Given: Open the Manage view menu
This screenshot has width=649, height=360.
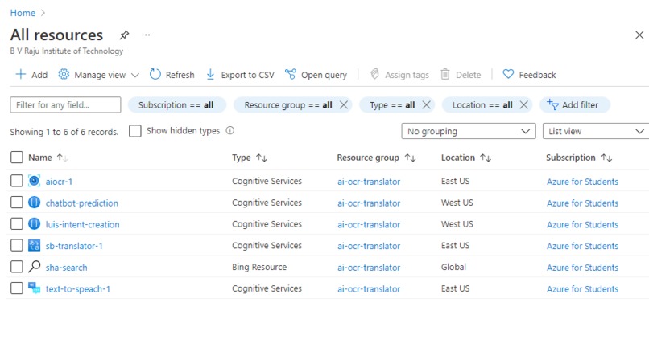Looking at the screenshot, I should coord(98,75).
